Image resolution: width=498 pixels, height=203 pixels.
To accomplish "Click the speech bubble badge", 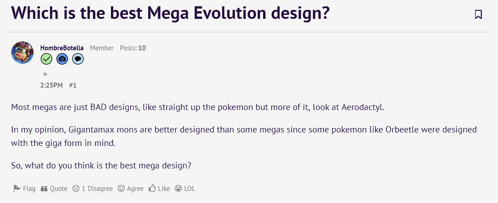I will tap(78, 59).
